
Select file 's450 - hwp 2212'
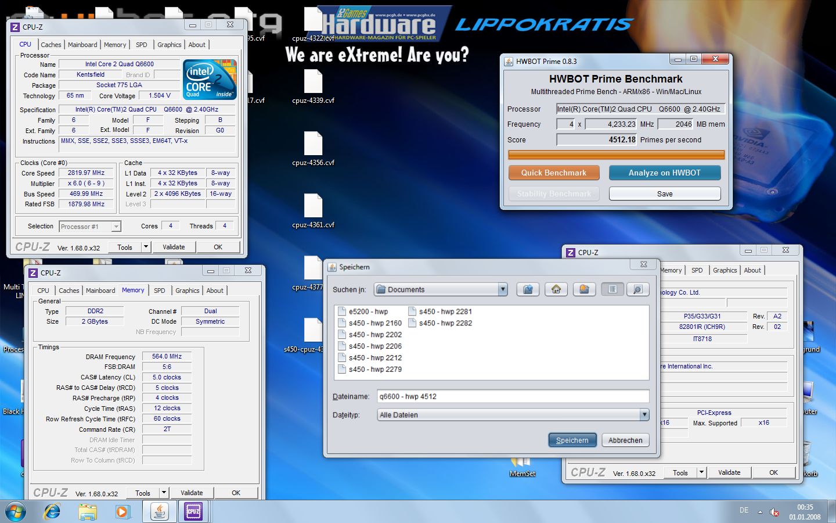(370, 358)
